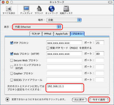Click the bypass hosts field containing 192.168.11.1
114x105 pixels.
(x=64, y=88)
